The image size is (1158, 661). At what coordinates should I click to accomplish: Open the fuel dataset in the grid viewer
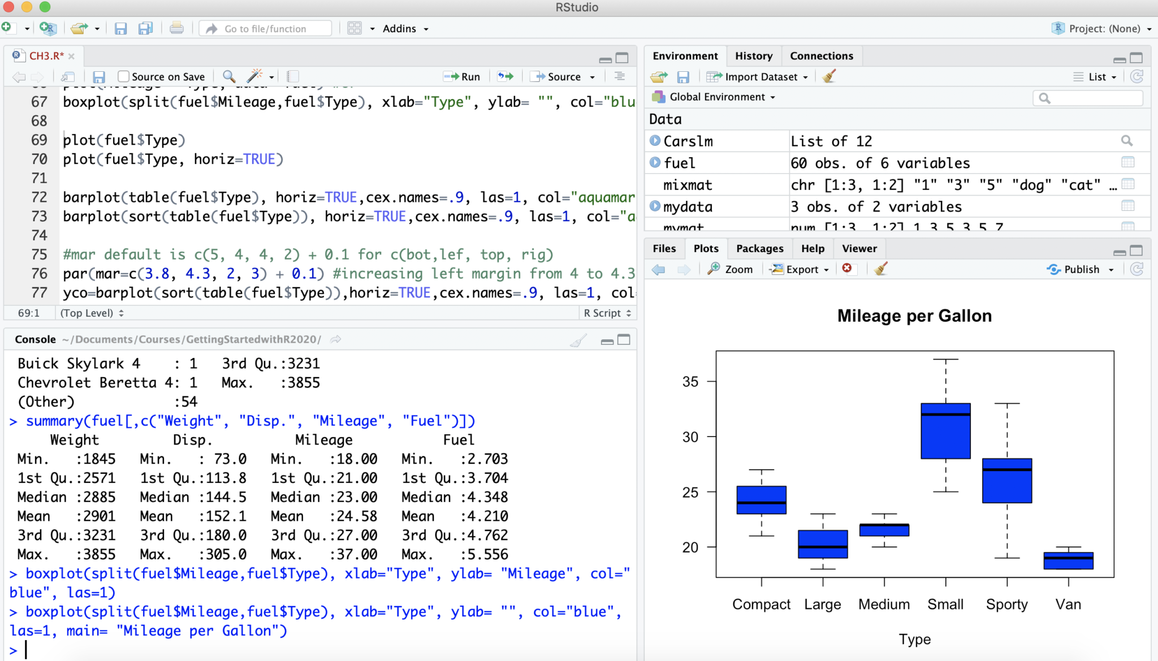(x=1128, y=162)
